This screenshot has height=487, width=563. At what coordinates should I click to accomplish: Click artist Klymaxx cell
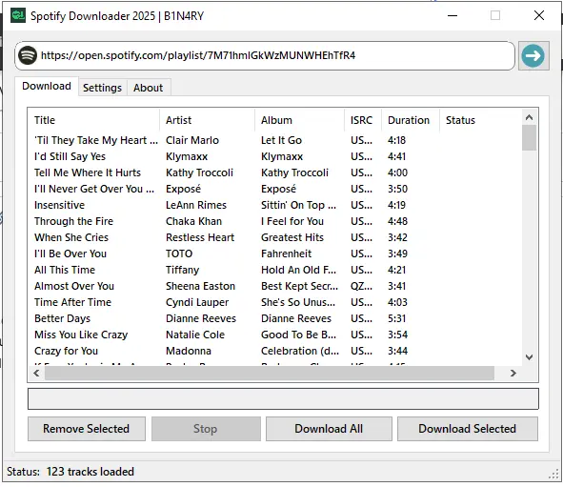[187, 156]
